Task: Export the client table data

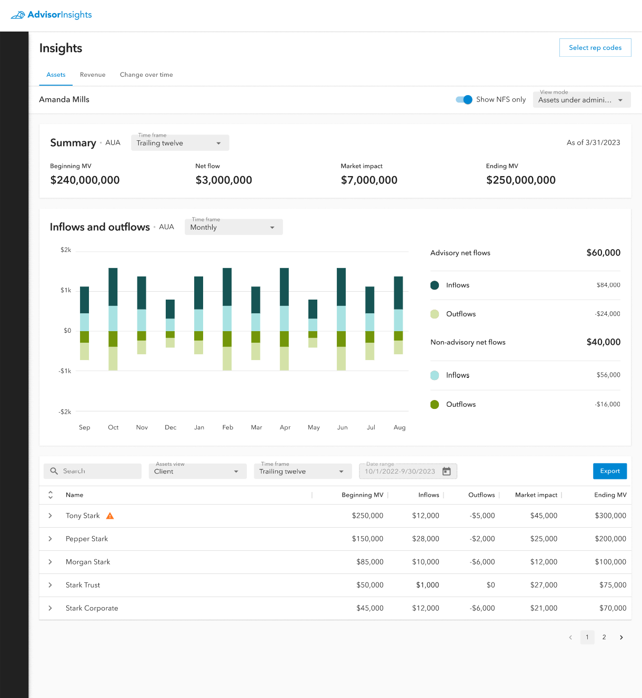Action: (609, 471)
